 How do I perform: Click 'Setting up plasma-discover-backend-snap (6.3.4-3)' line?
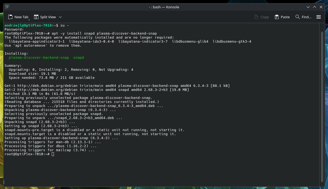[x=61, y=138]
